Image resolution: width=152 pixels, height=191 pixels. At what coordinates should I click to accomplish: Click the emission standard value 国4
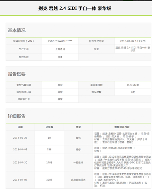click(60, 57)
